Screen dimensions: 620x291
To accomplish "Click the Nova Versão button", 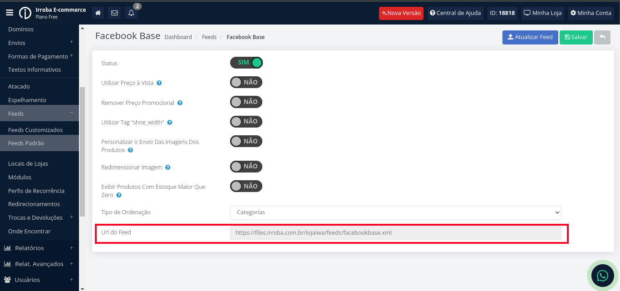I will pyautogui.click(x=401, y=13).
